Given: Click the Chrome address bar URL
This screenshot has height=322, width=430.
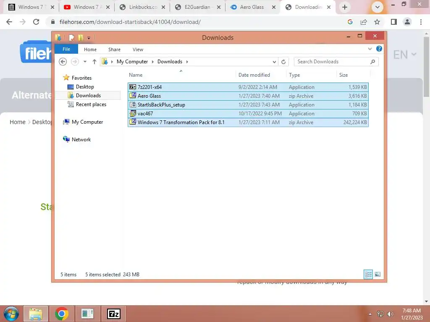Looking at the screenshot, I should click(x=130, y=22).
